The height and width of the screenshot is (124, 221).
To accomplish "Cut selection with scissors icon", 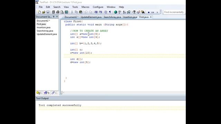I will [72, 12].
